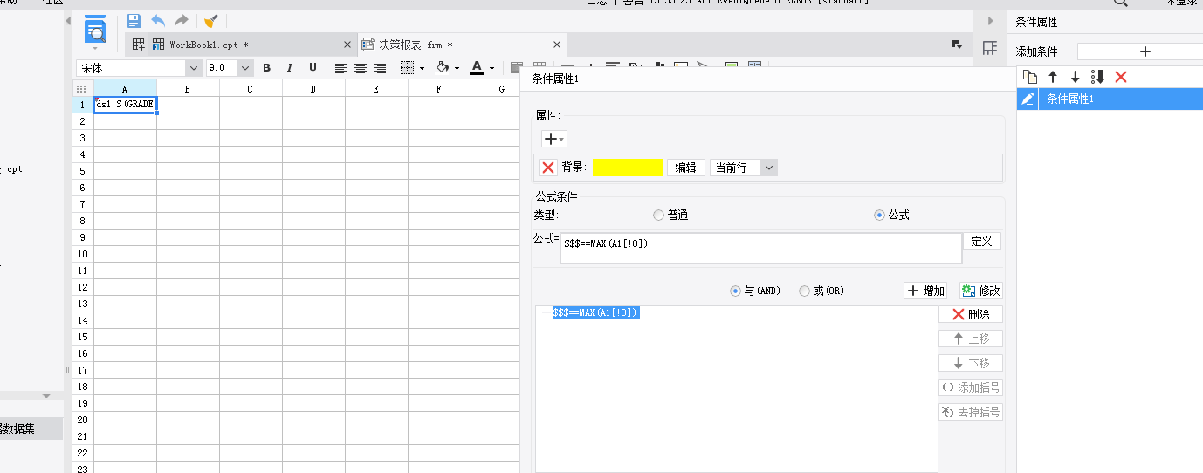Select the format painter brush icon
1203x473 pixels.
tap(210, 21)
